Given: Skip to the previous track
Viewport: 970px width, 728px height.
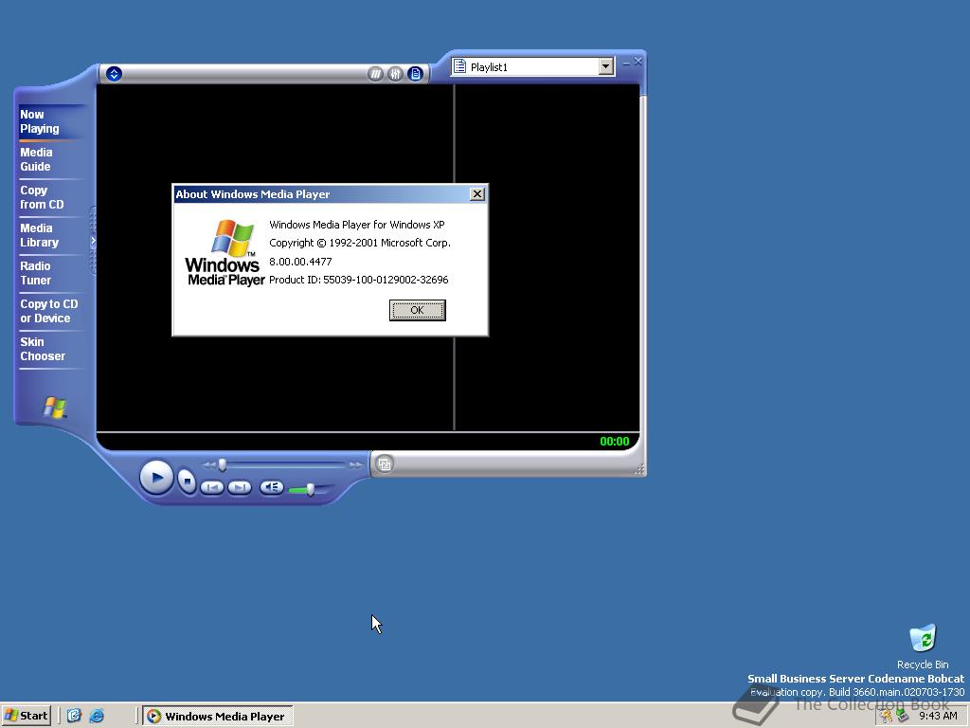Looking at the screenshot, I should click(x=212, y=487).
